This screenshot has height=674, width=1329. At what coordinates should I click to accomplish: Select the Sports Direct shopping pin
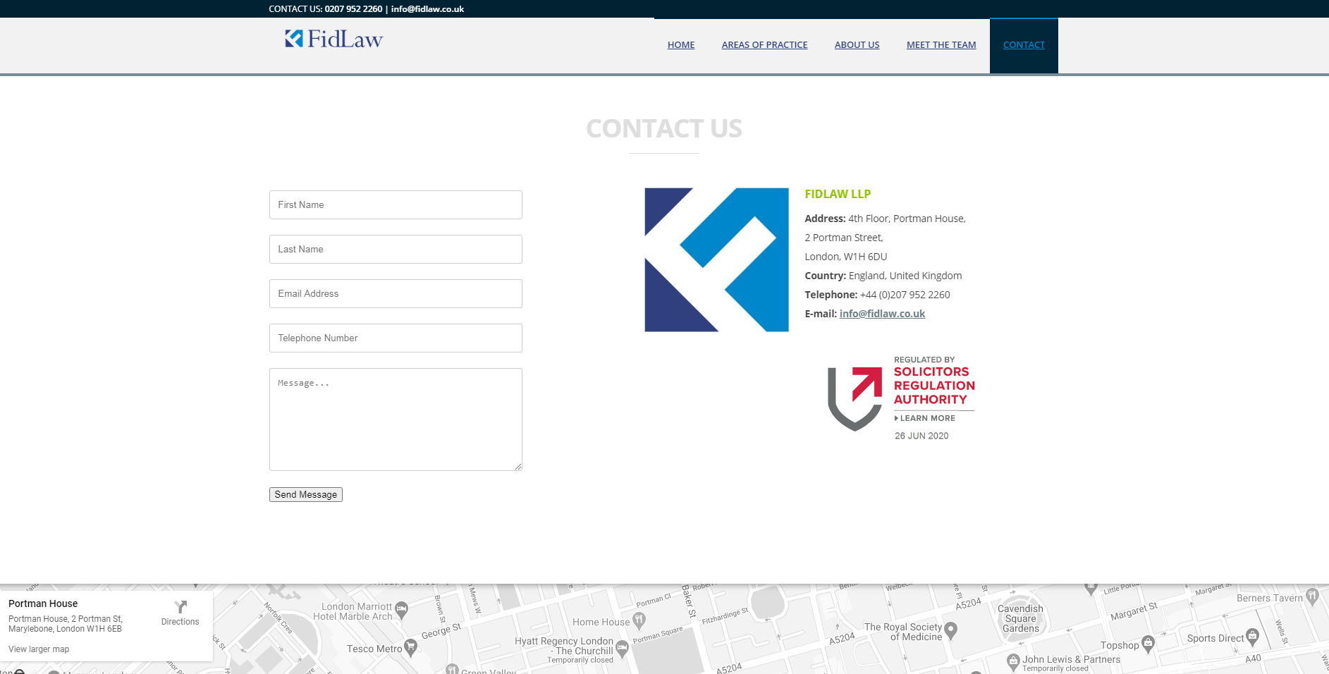tap(1252, 637)
